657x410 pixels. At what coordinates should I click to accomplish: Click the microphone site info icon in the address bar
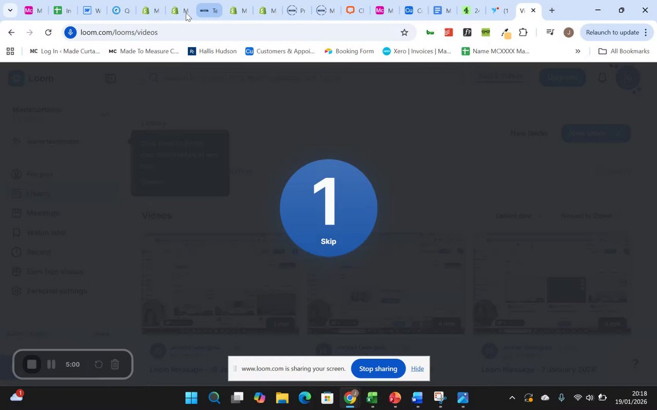[71, 32]
